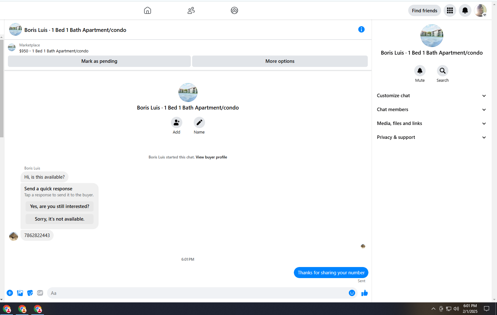This screenshot has width=497, height=315.
Task: Click the second Chrome icon in taskbar
Action: tap(22, 309)
